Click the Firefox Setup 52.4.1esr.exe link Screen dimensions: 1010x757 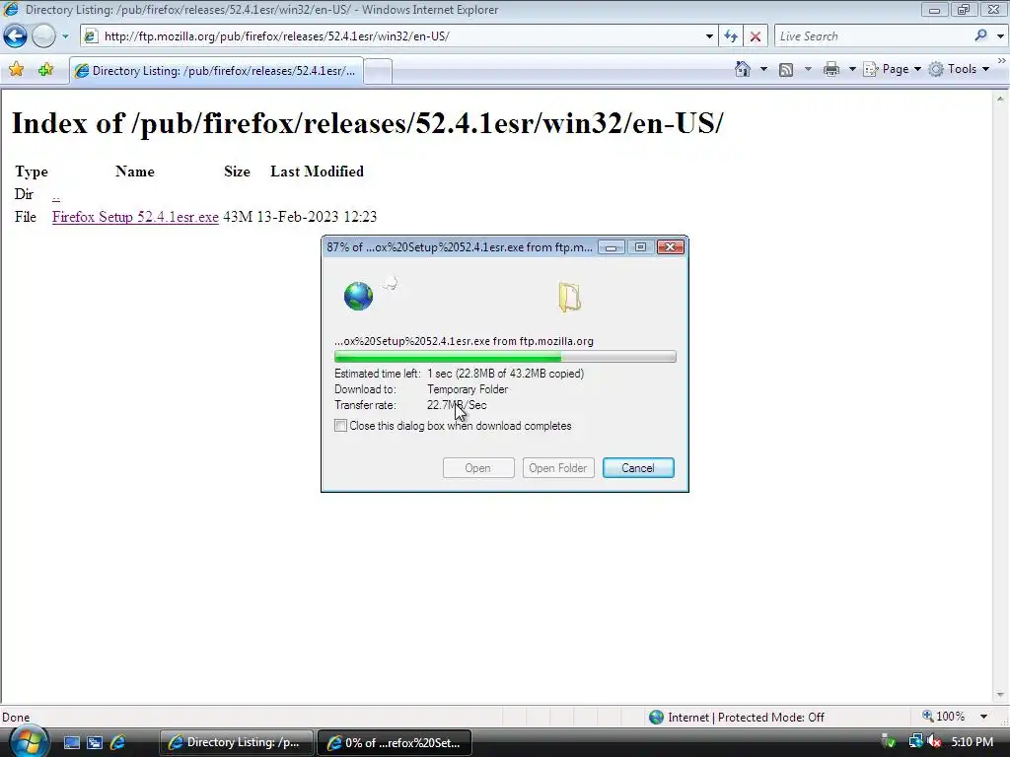[x=135, y=217]
